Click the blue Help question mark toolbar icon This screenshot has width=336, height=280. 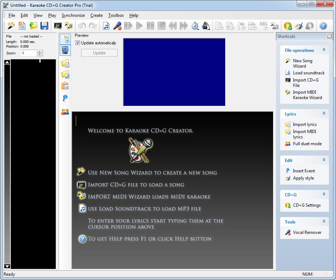pos(323,26)
